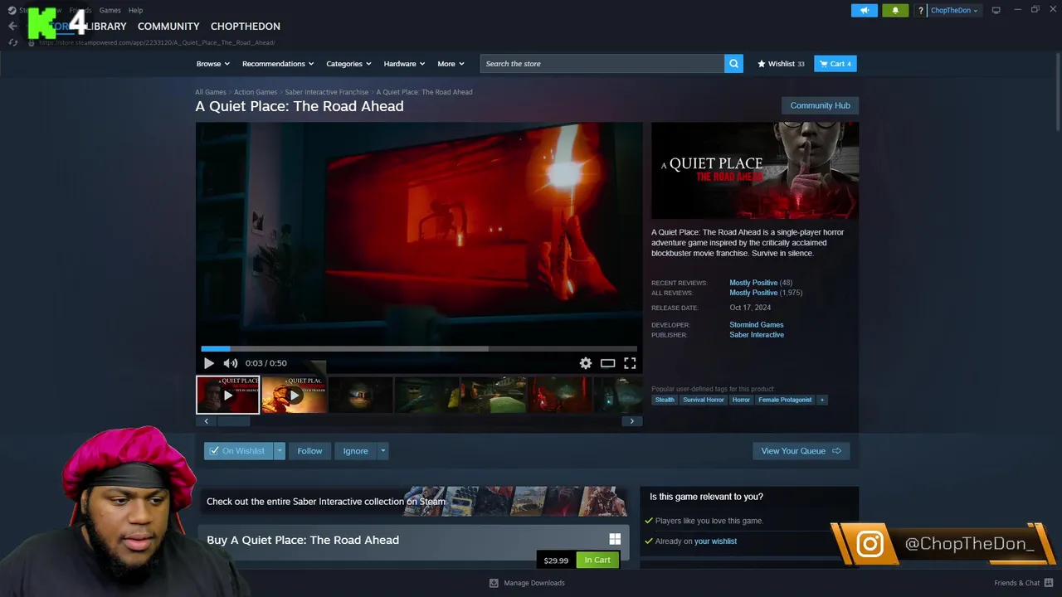1062x597 pixels.
Task: Open the Stormind Games developer link
Action: click(x=756, y=325)
